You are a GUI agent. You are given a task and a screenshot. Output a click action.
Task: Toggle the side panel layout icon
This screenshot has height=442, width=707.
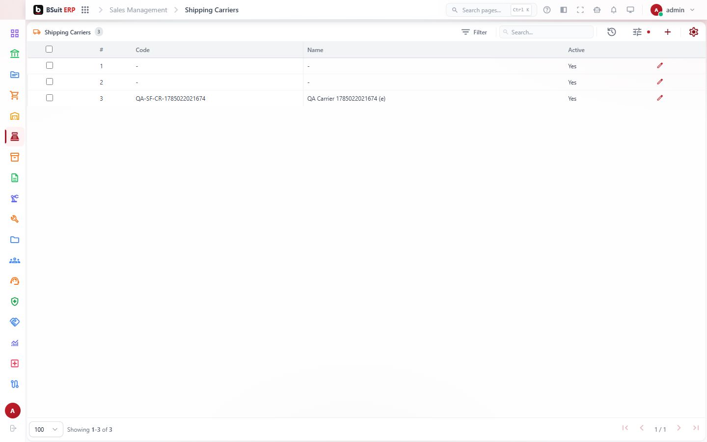click(564, 10)
